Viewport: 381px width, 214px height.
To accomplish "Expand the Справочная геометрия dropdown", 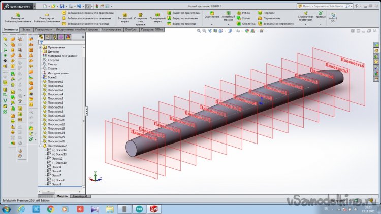I will [305, 24].
